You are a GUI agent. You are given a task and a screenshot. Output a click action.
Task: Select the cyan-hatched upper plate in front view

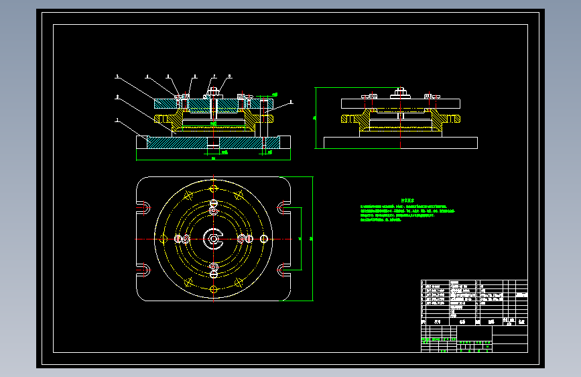pos(214,103)
